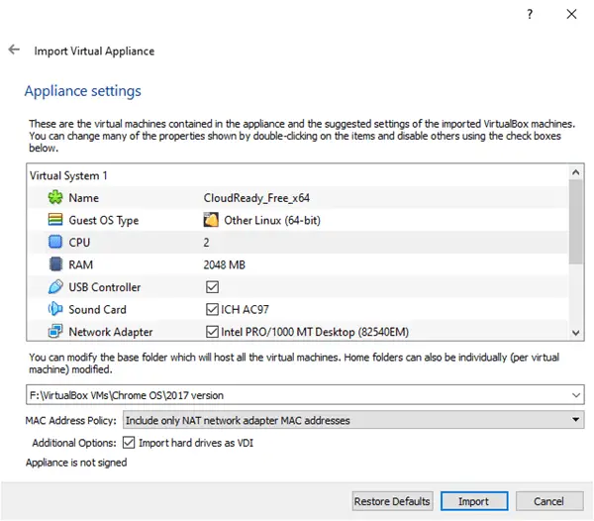
Task: Click the CPU chip icon
Action: (55, 242)
